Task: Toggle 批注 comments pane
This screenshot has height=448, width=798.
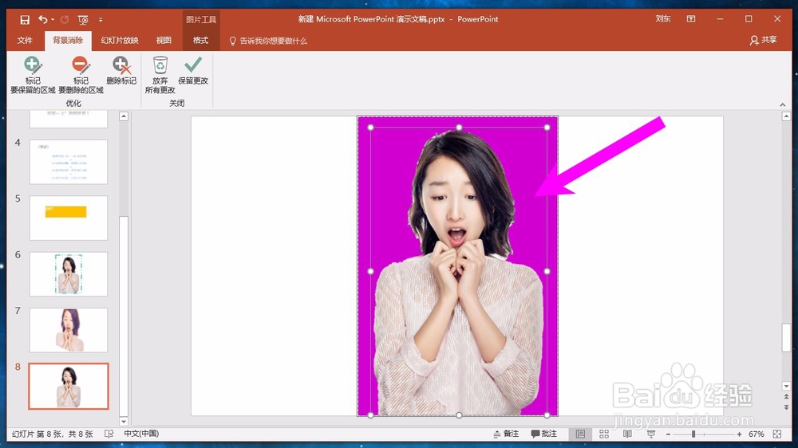Action: [544, 434]
